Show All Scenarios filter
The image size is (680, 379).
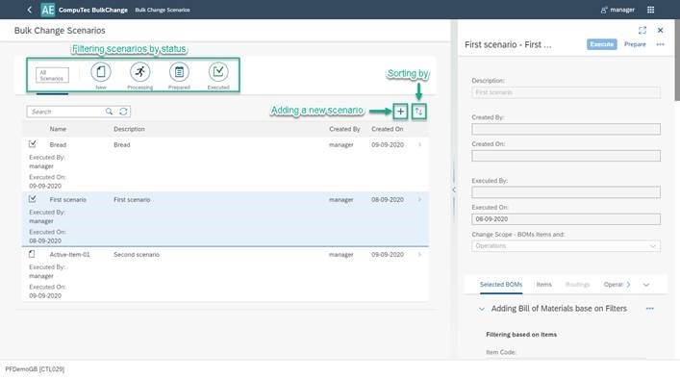click(x=52, y=75)
